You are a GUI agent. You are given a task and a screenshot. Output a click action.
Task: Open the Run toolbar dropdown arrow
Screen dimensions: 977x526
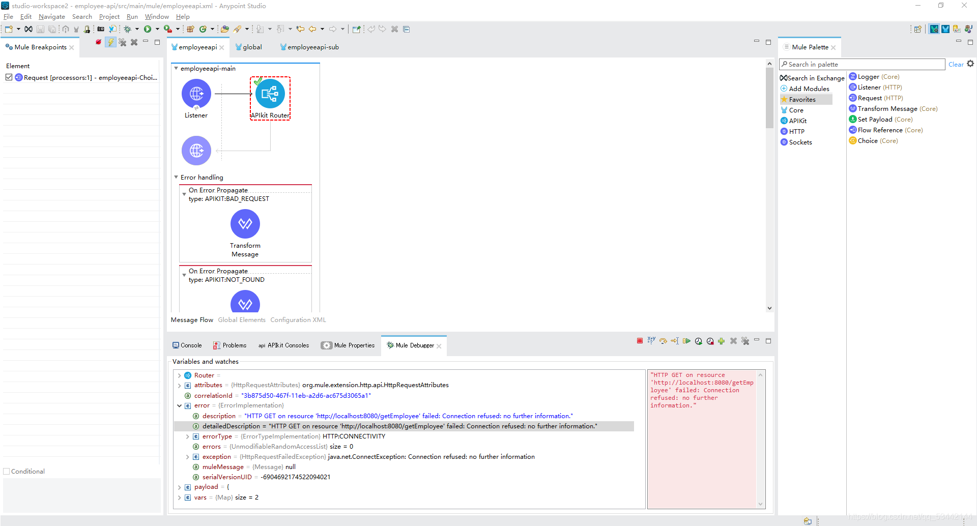157,29
